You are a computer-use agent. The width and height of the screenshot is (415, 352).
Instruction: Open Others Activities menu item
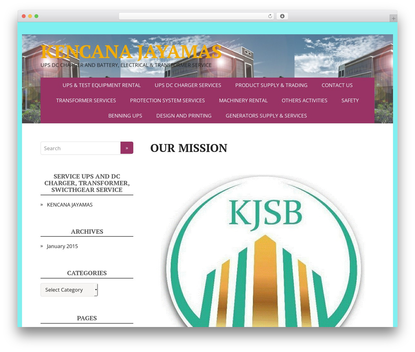point(304,100)
